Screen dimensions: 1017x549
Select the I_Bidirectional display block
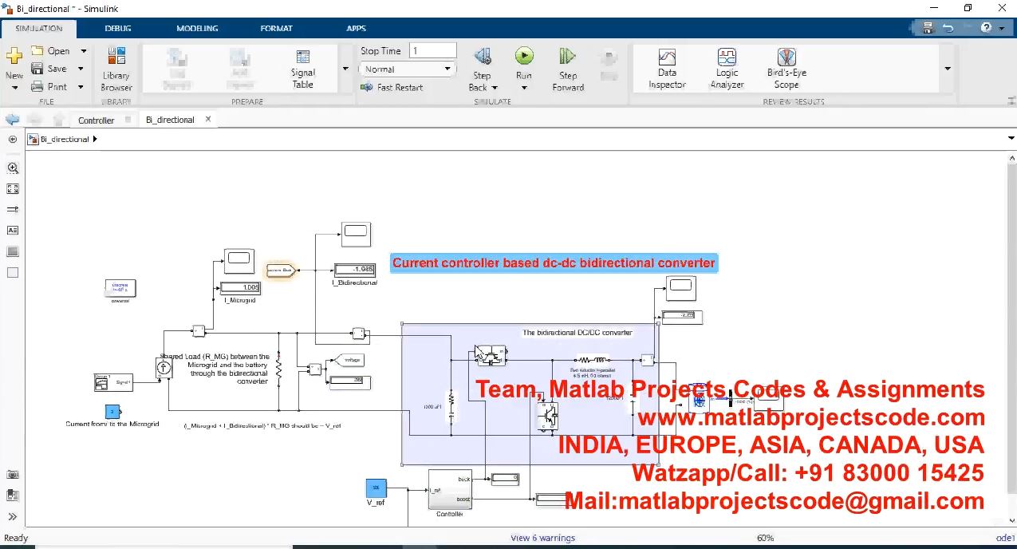pos(354,269)
